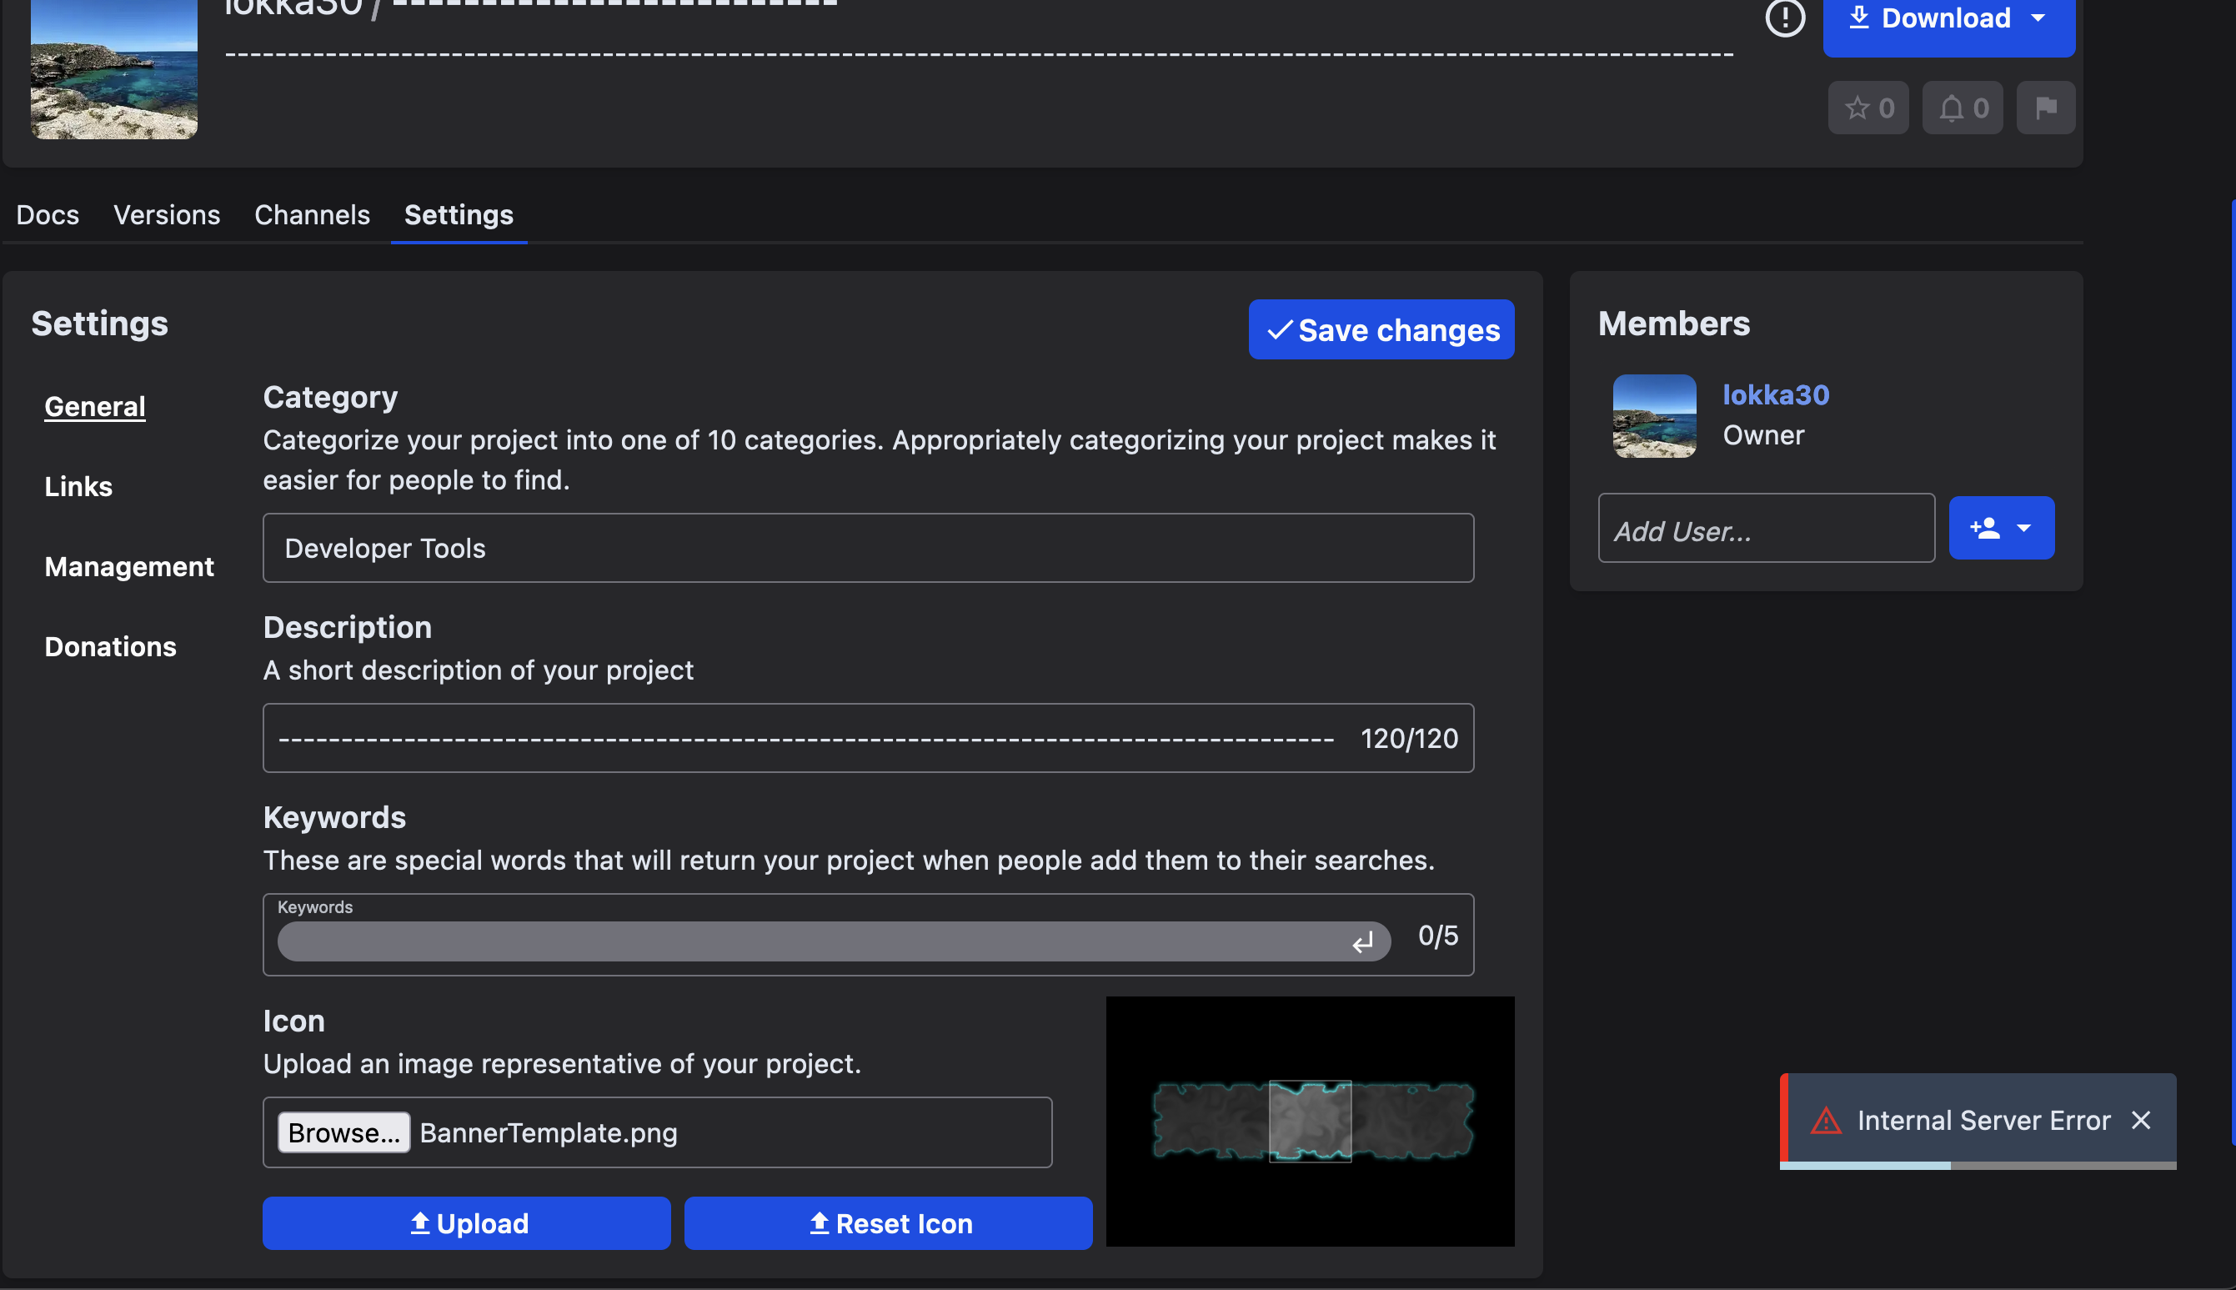Switch to the Channels tab
The width and height of the screenshot is (2236, 1290).
pyautogui.click(x=312, y=214)
